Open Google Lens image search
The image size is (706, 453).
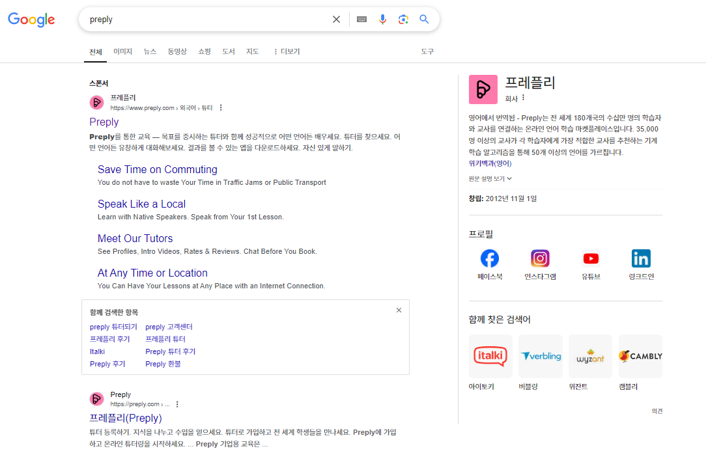(x=403, y=20)
